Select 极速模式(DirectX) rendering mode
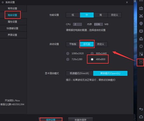This screenshot has height=121, width=144. coord(80,73)
